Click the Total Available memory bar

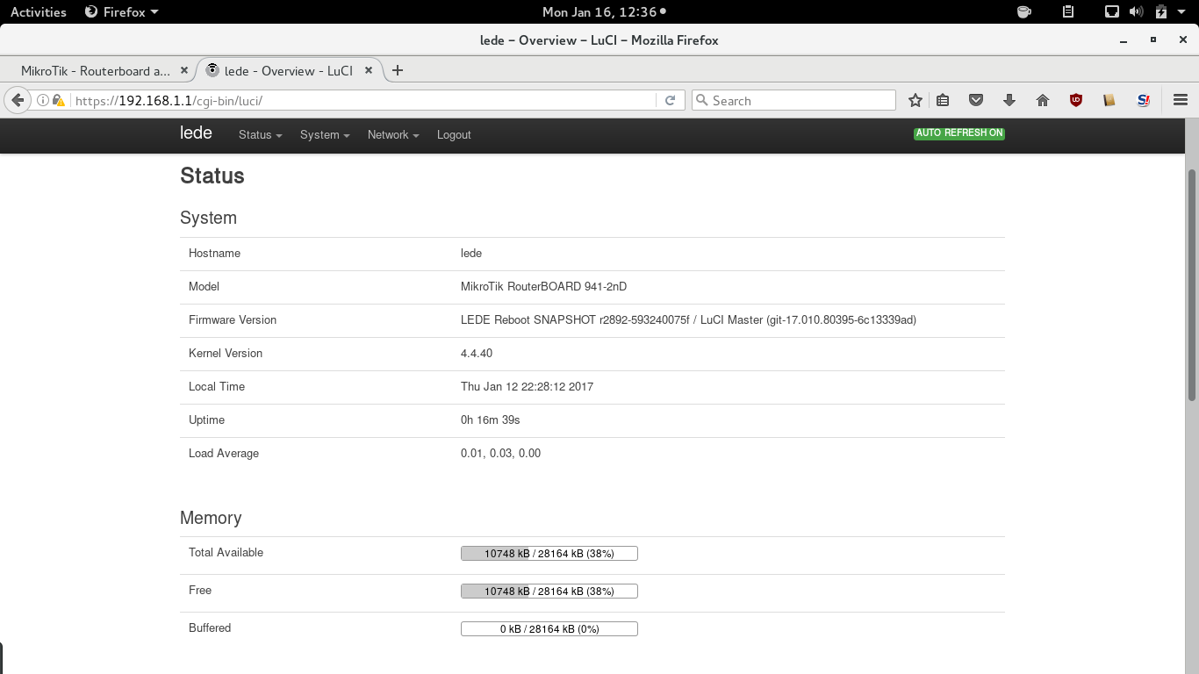point(549,554)
